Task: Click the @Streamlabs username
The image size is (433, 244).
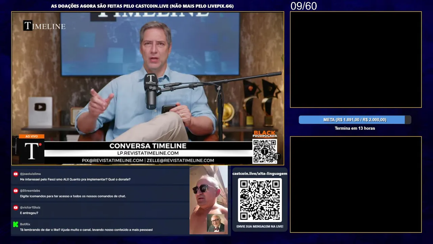Action: 30,191
